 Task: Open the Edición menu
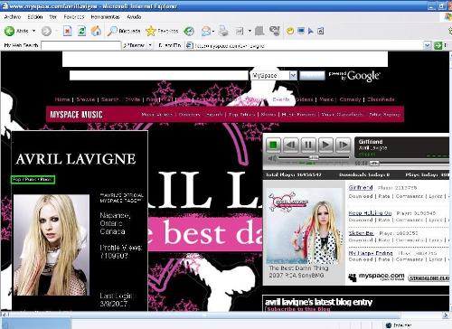coord(35,17)
